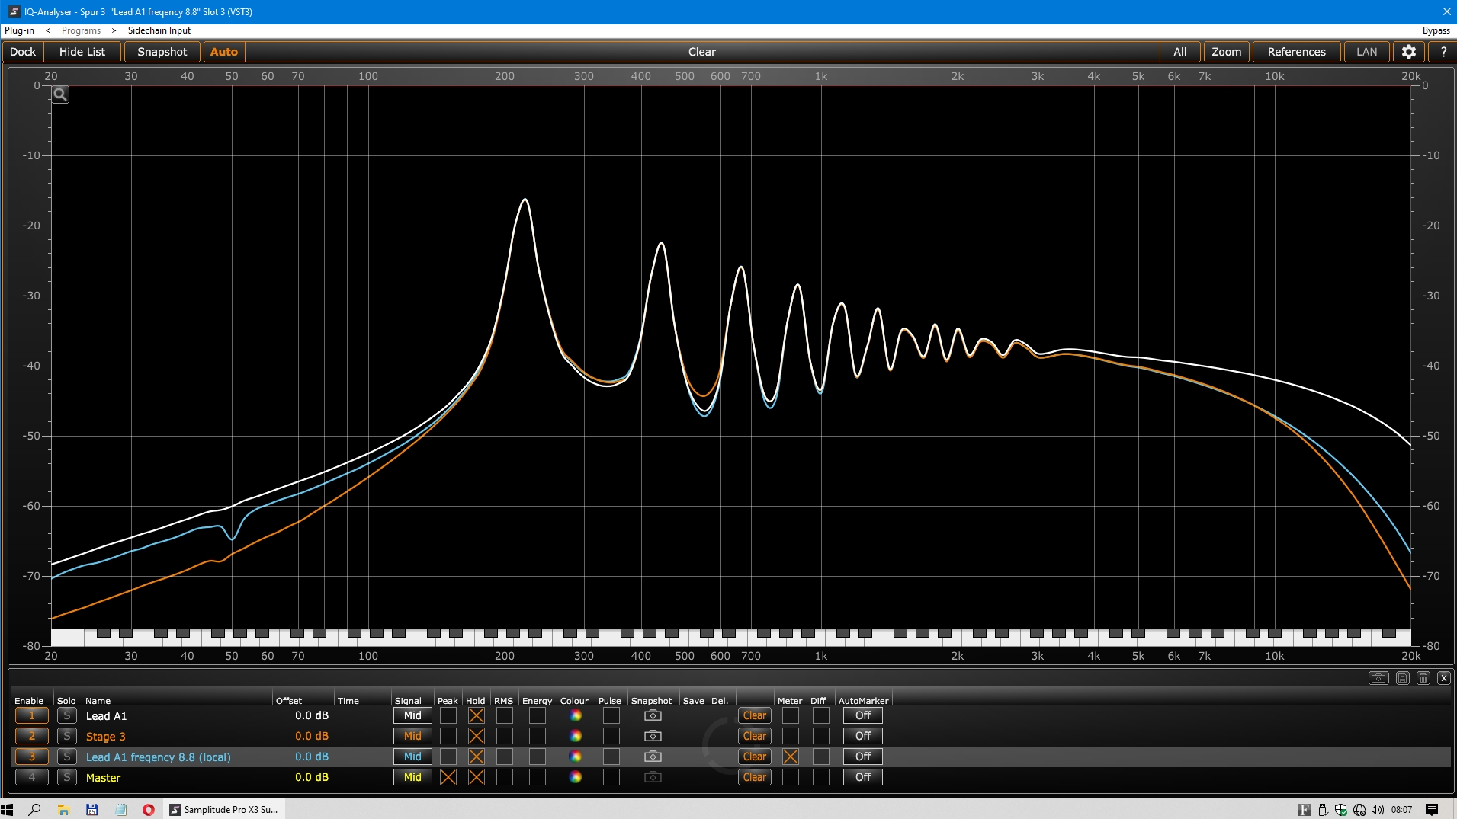Clear the Lead A1 curve
Viewport: 1457px width, 819px height.
coord(755,715)
